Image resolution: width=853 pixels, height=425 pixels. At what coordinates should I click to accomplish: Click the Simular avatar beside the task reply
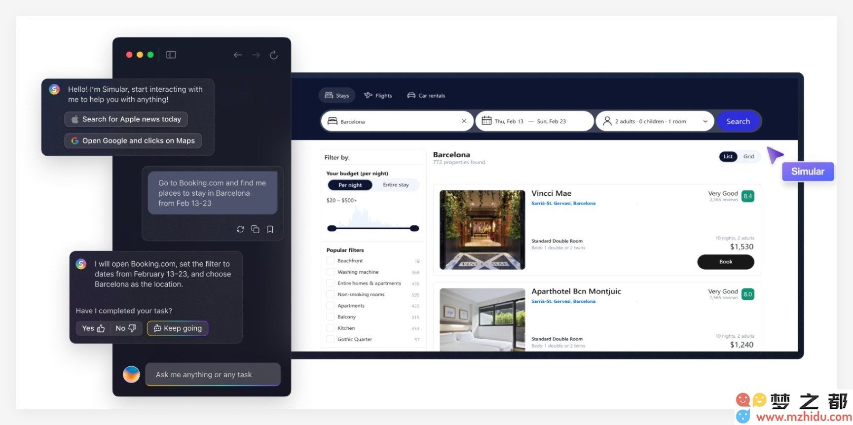[x=81, y=264]
